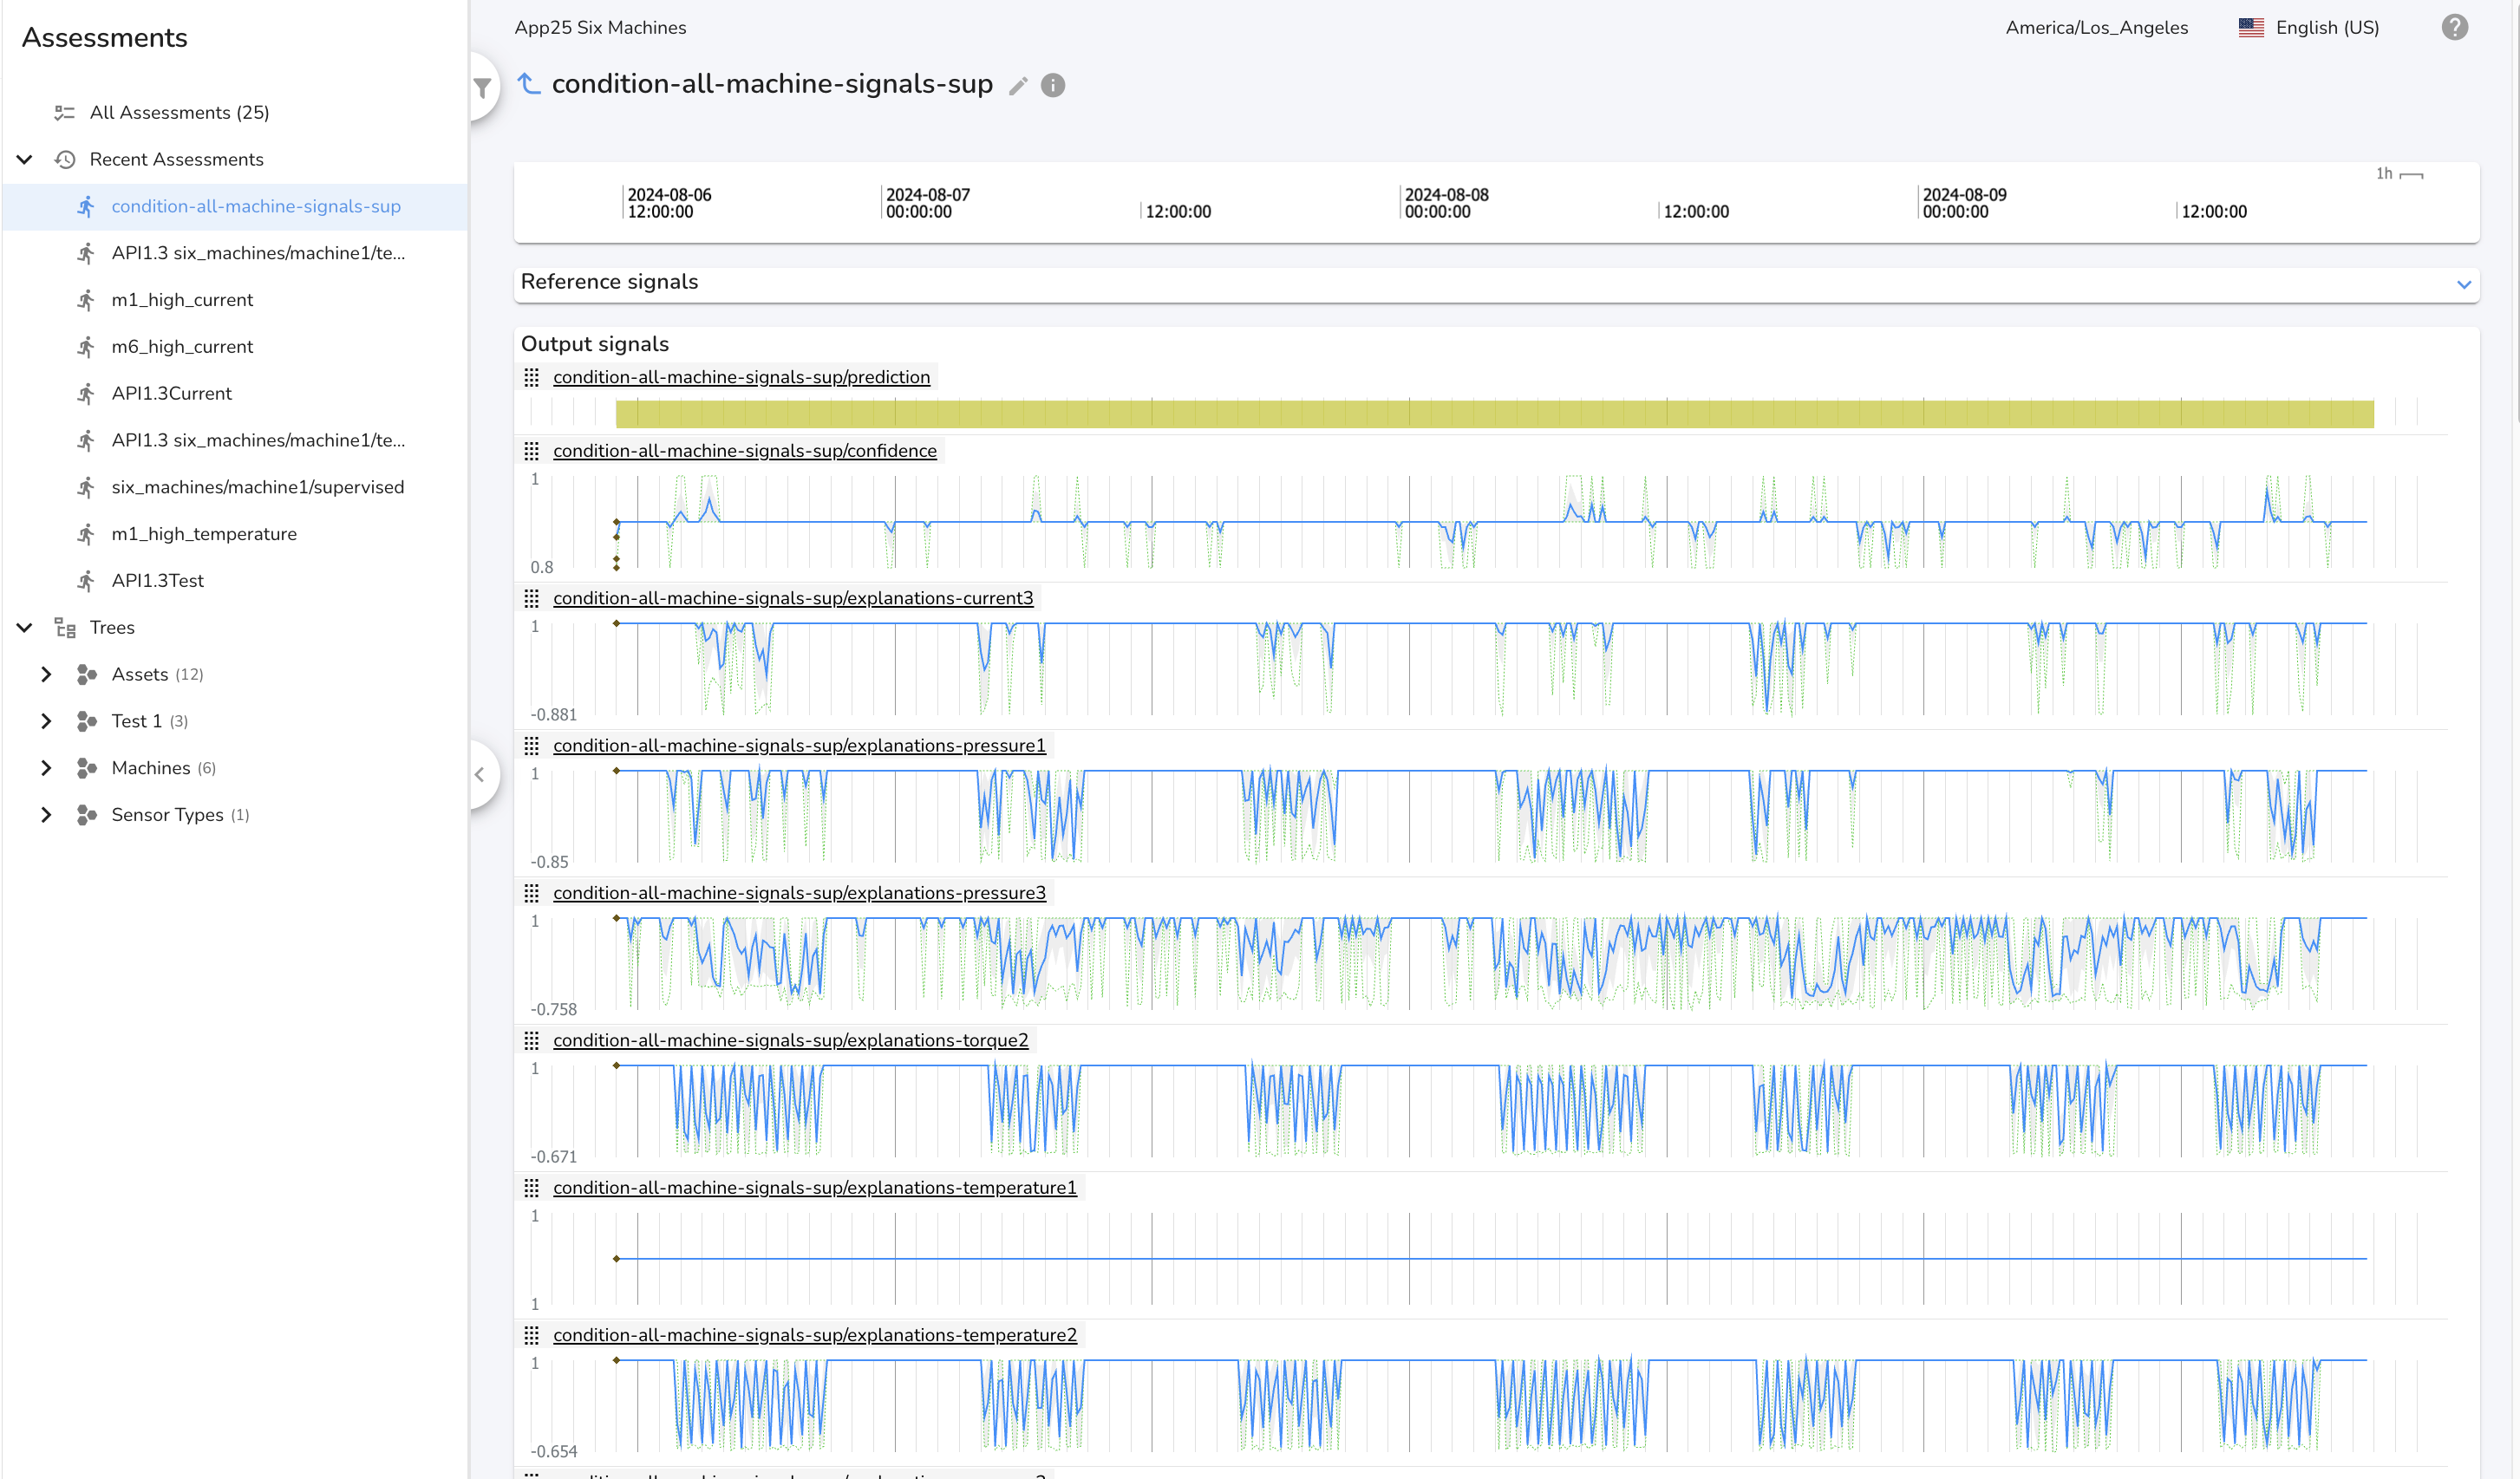Open the explanations-pressure1 signal link
2520x1479 pixels.
[799, 746]
